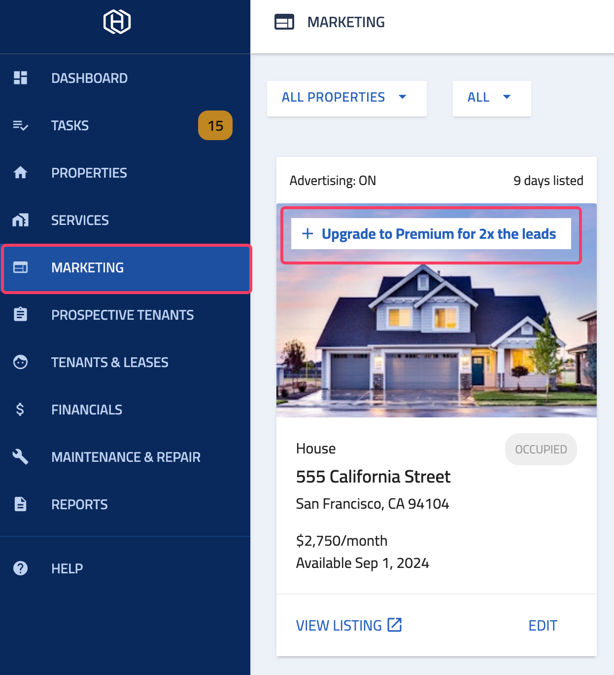The width and height of the screenshot is (614, 675).
Task: Click the View Listing link
Action: 349,625
